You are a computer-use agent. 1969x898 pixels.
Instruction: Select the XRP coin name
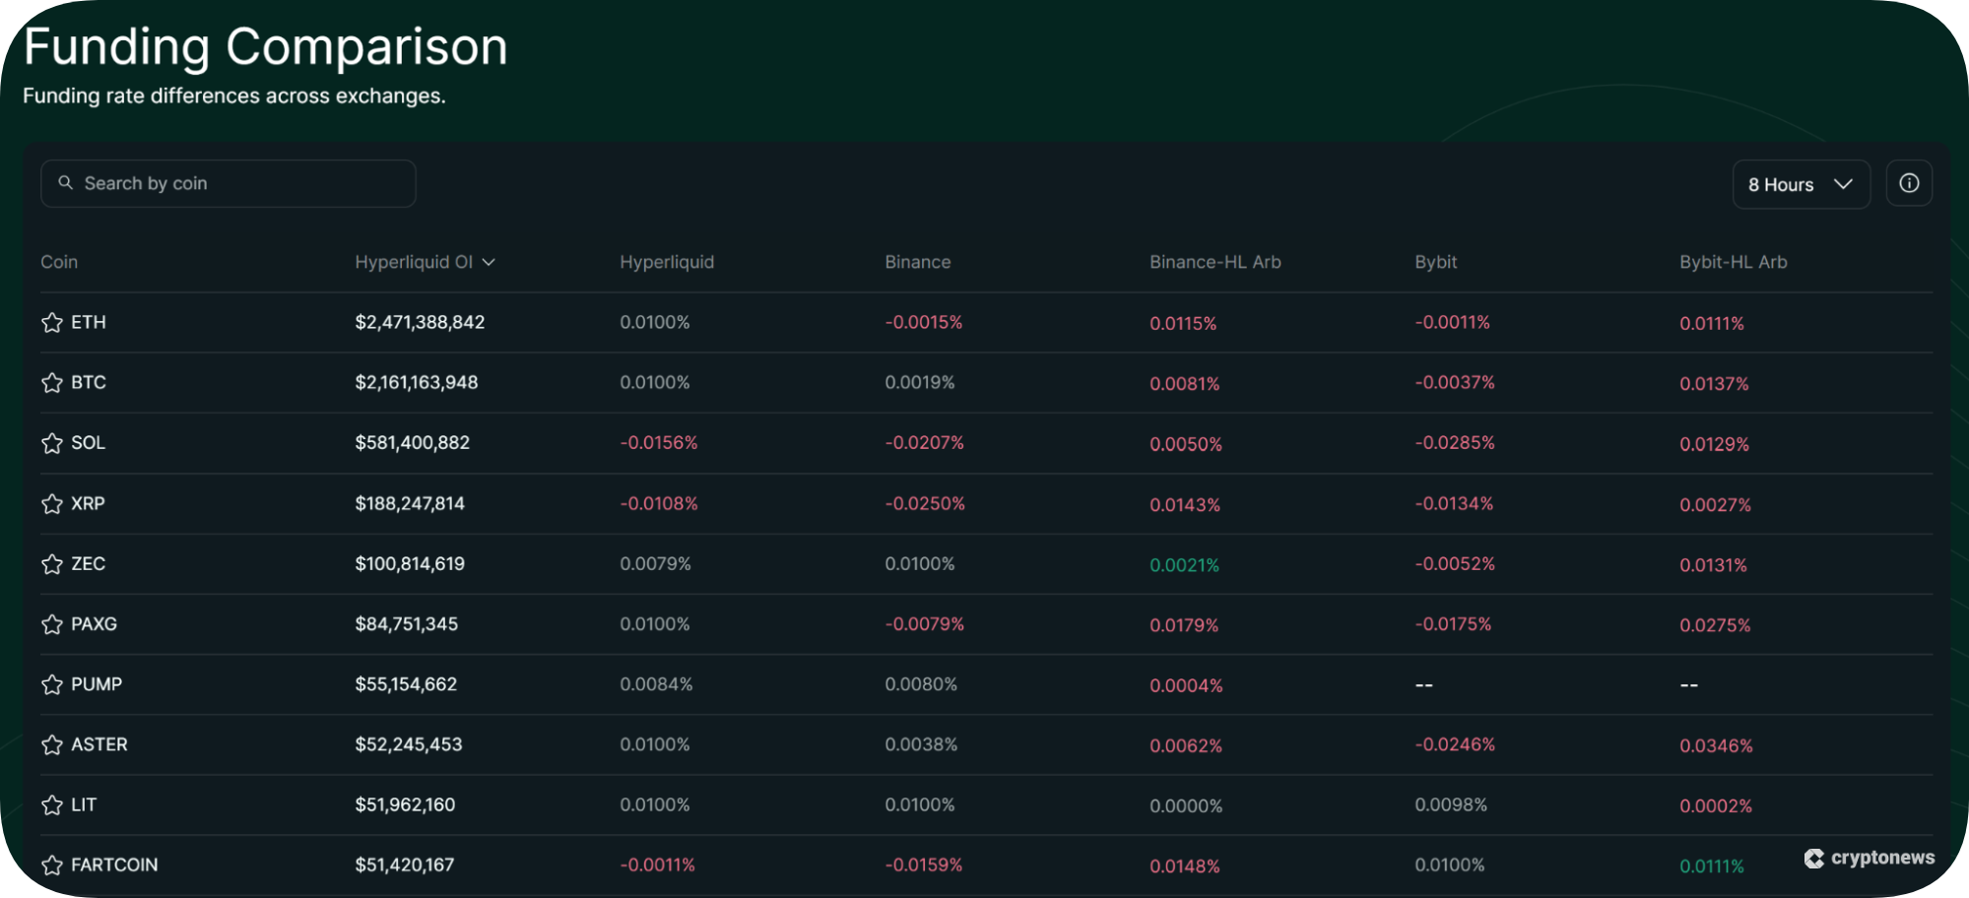coord(88,503)
